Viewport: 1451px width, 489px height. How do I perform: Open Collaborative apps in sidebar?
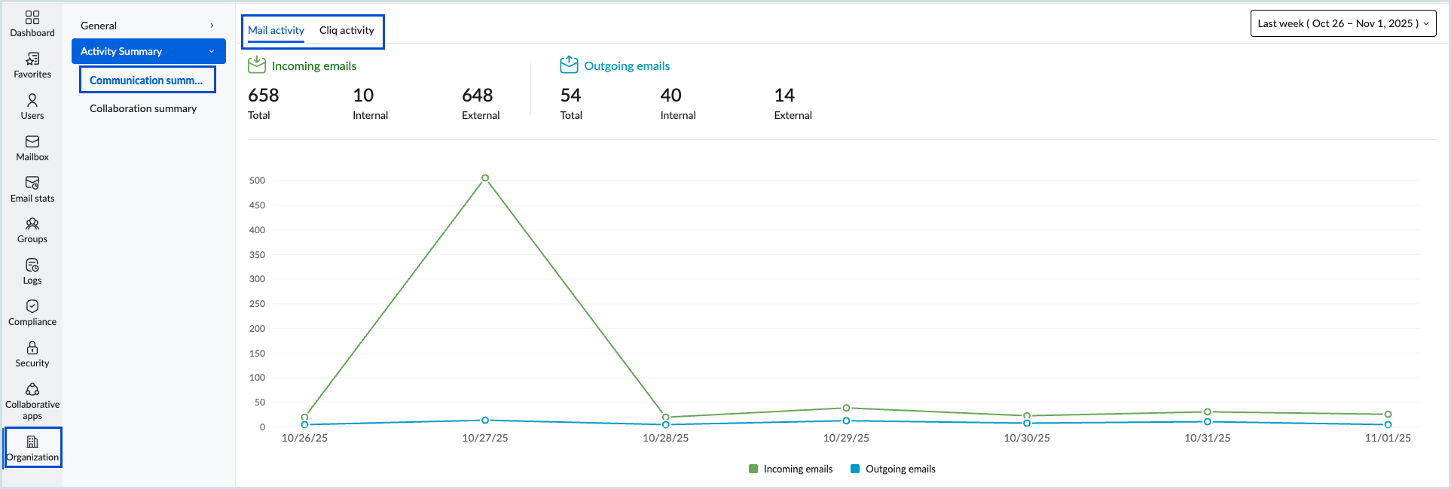click(x=32, y=390)
